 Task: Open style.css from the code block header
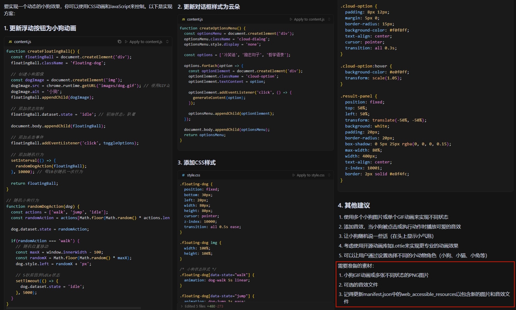pyautogui.click(x=194, y=175)
